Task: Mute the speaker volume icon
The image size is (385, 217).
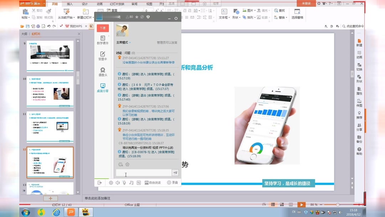Action: coord(118,182)
